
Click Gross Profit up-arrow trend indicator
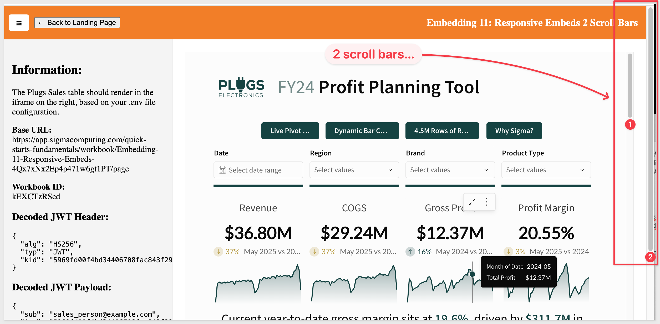point(410,252)
